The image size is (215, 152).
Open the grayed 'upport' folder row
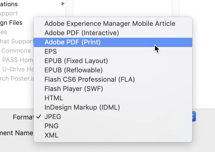(9, 13)
